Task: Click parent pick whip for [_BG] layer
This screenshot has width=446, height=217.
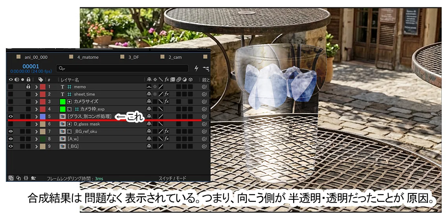Action: click(204, 146)
